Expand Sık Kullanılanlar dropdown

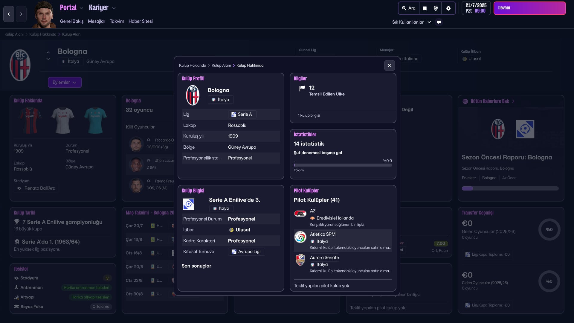[x=411, y=22]
